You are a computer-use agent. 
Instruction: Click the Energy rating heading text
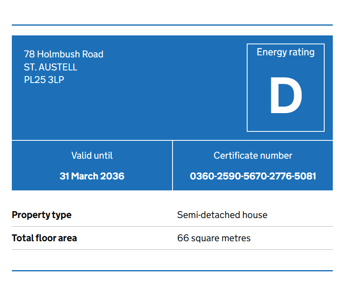pyautogui.click(x=285, y=52)
